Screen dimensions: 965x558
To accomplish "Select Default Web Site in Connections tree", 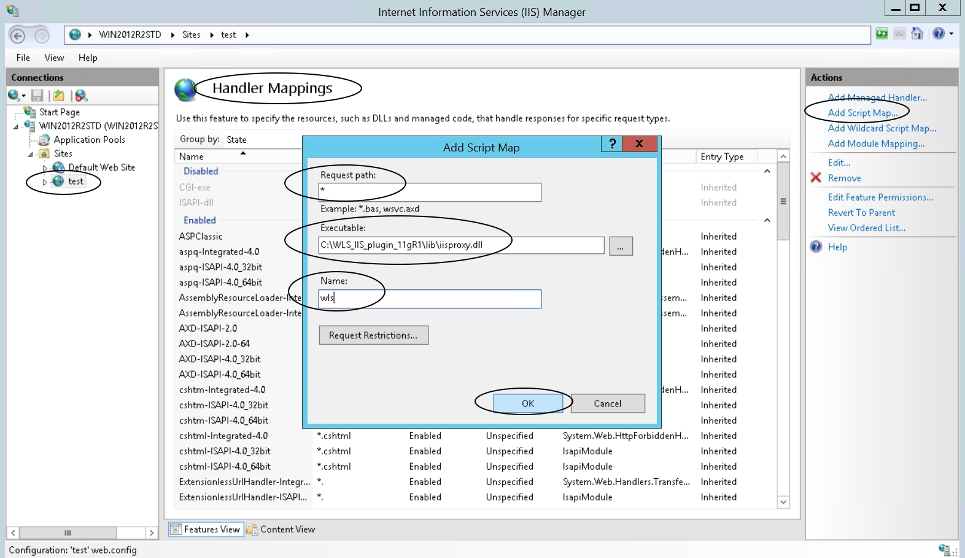I will pos(101,167).
